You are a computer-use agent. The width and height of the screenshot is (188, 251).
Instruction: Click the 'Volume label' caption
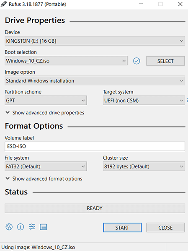[19, 138]
